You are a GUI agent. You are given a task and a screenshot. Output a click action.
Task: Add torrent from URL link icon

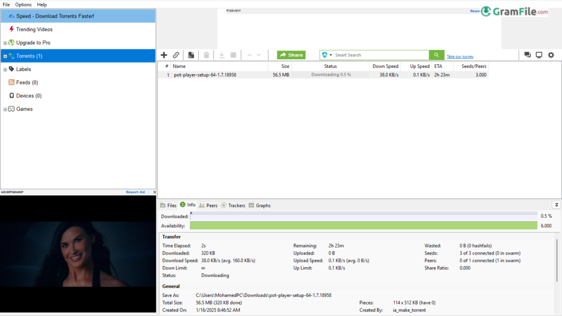click(x=176, y=55)
